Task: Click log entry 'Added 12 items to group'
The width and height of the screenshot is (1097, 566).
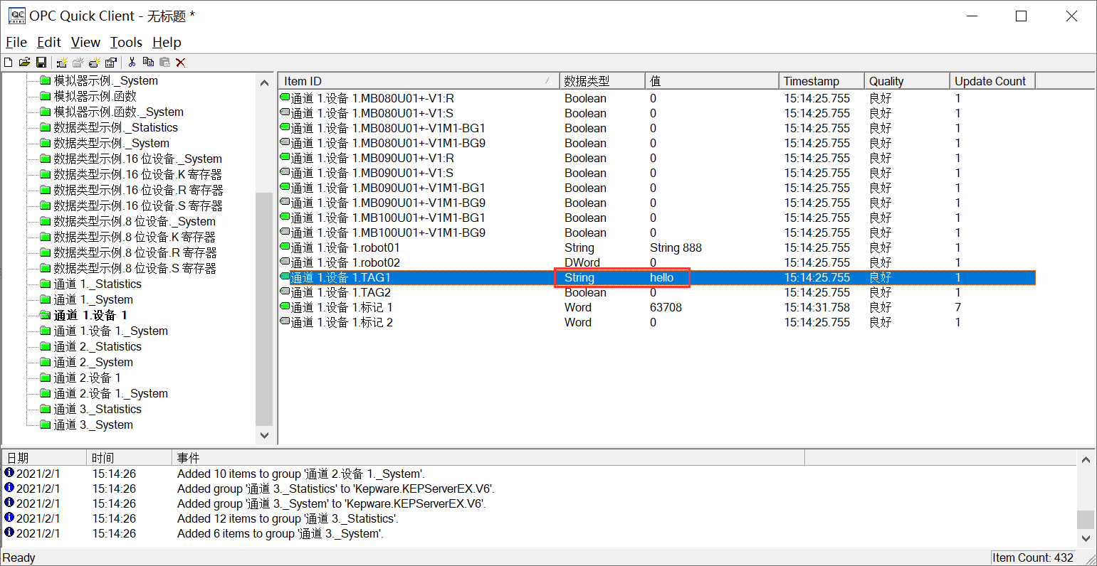Action: pos(288,518)
